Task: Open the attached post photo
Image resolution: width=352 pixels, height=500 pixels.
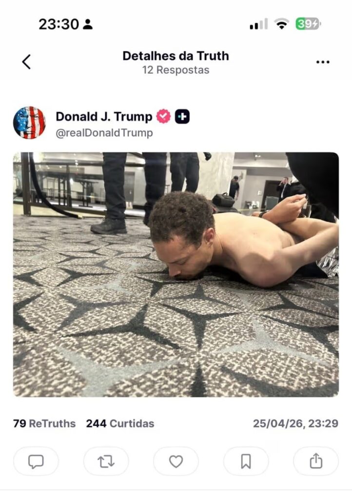Action: pyautogui.click(x=176, y=274)
